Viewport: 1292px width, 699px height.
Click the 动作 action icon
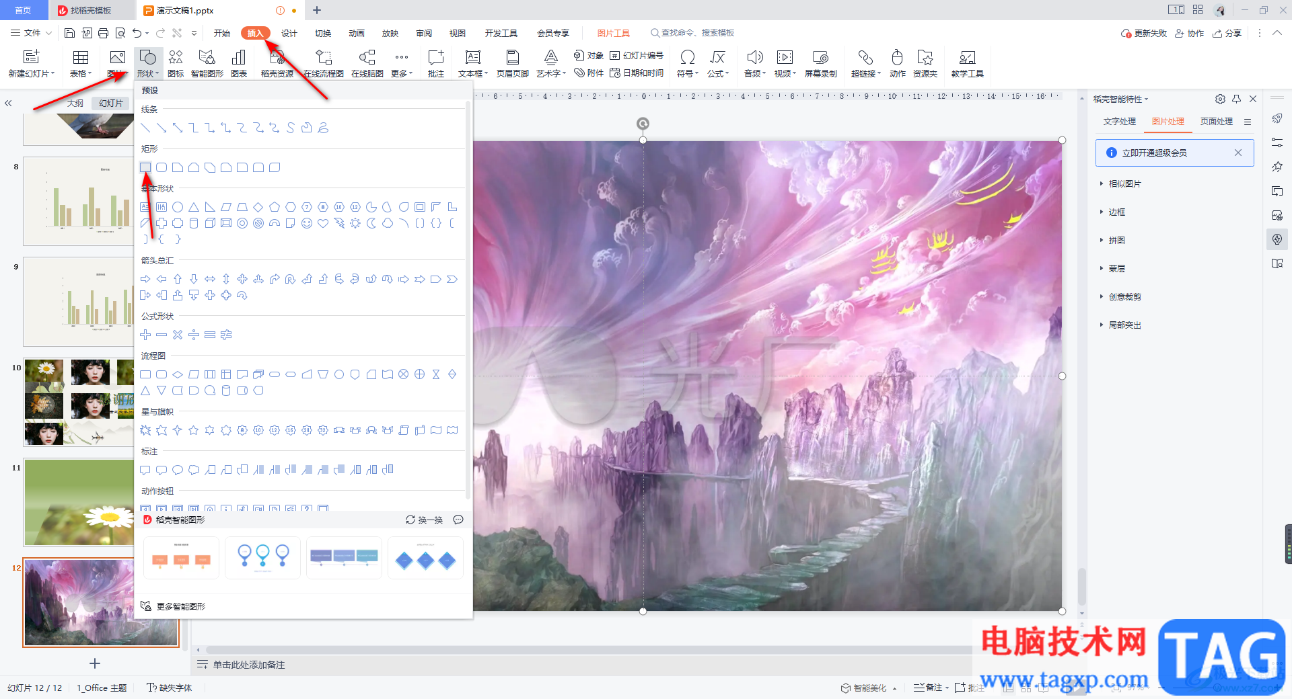point(898,64)
